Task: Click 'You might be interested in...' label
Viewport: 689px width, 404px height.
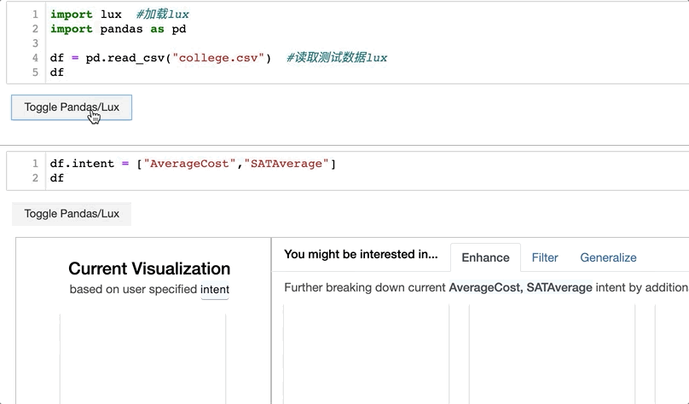Action: coord(361,254)
